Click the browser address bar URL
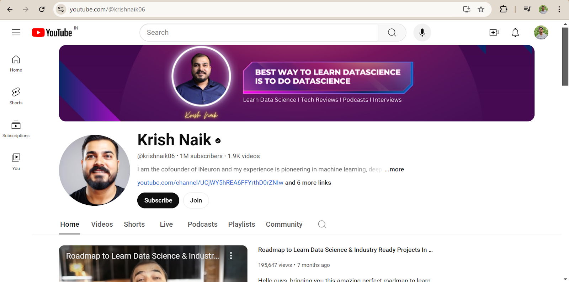Image resolution: width=569 pixels, height=282 pixels. (107, 9)
